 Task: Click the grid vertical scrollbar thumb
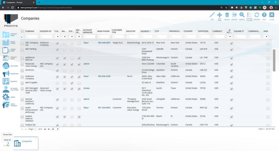(274, 60)
